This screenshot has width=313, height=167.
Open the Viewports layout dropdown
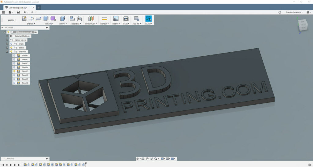173,159
